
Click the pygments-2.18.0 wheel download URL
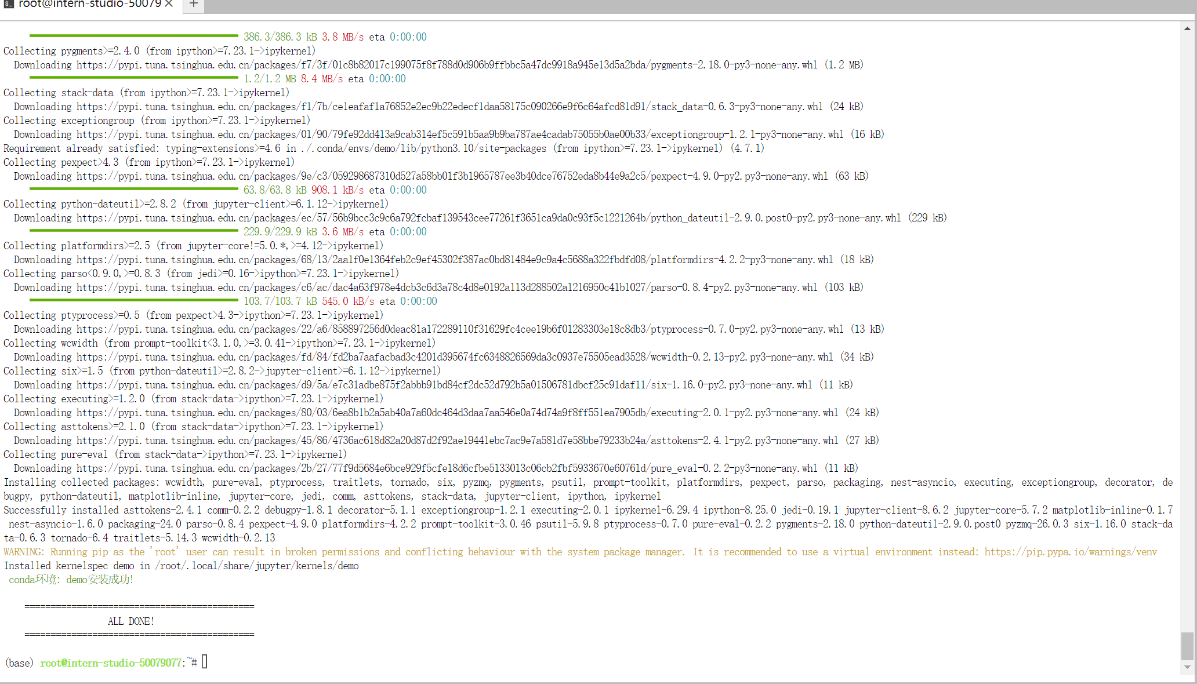[447, 65]
